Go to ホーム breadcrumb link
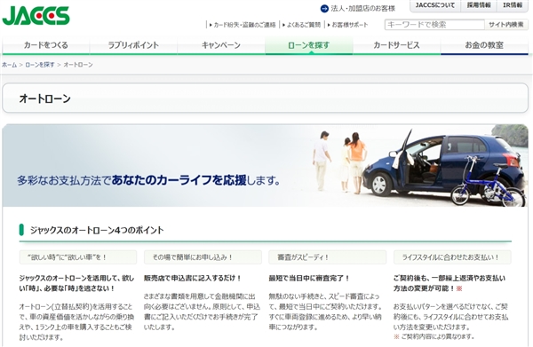Screen dimensions: 533x347 (x=9, y=65)
